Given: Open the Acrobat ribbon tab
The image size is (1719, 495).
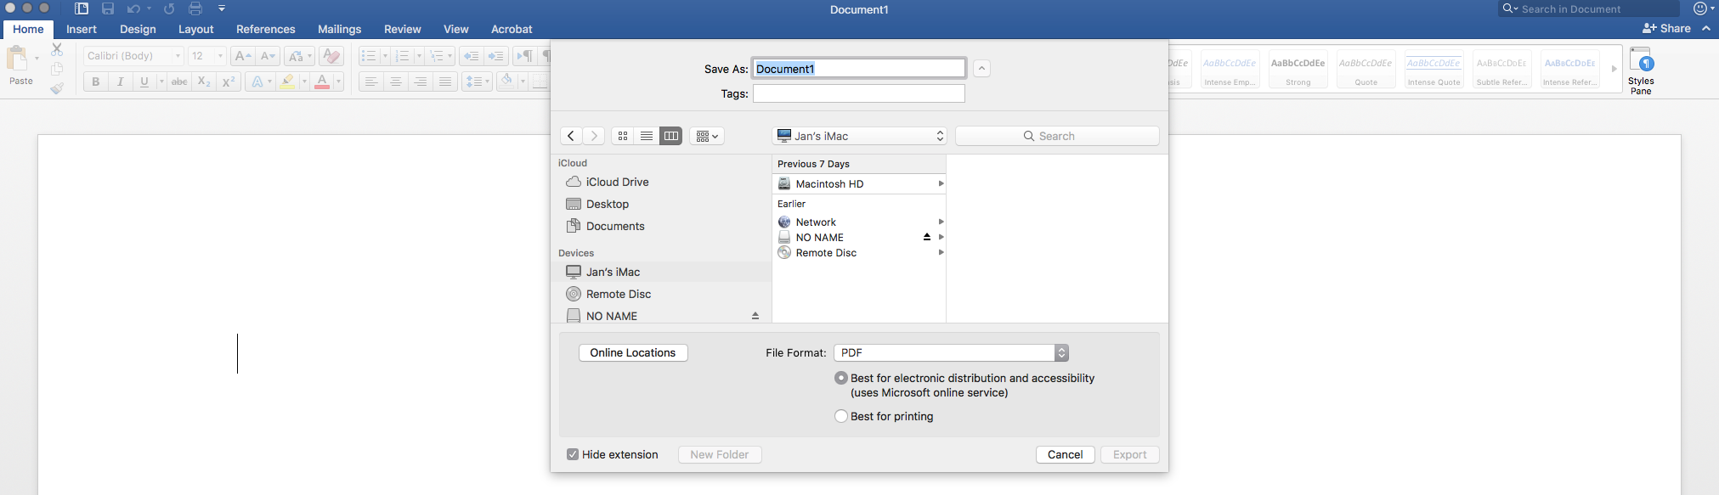Looking at the screenshot, I should 512,29.
